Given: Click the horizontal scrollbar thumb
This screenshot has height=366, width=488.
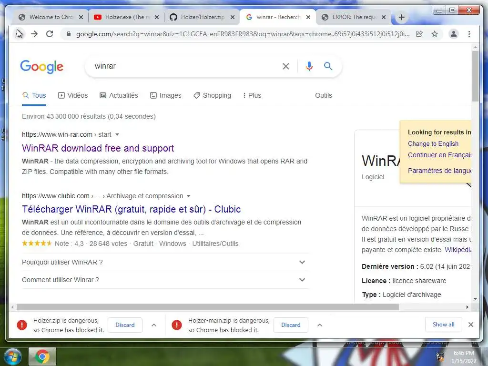Looking at the screenshot, I should coord(208,307).
